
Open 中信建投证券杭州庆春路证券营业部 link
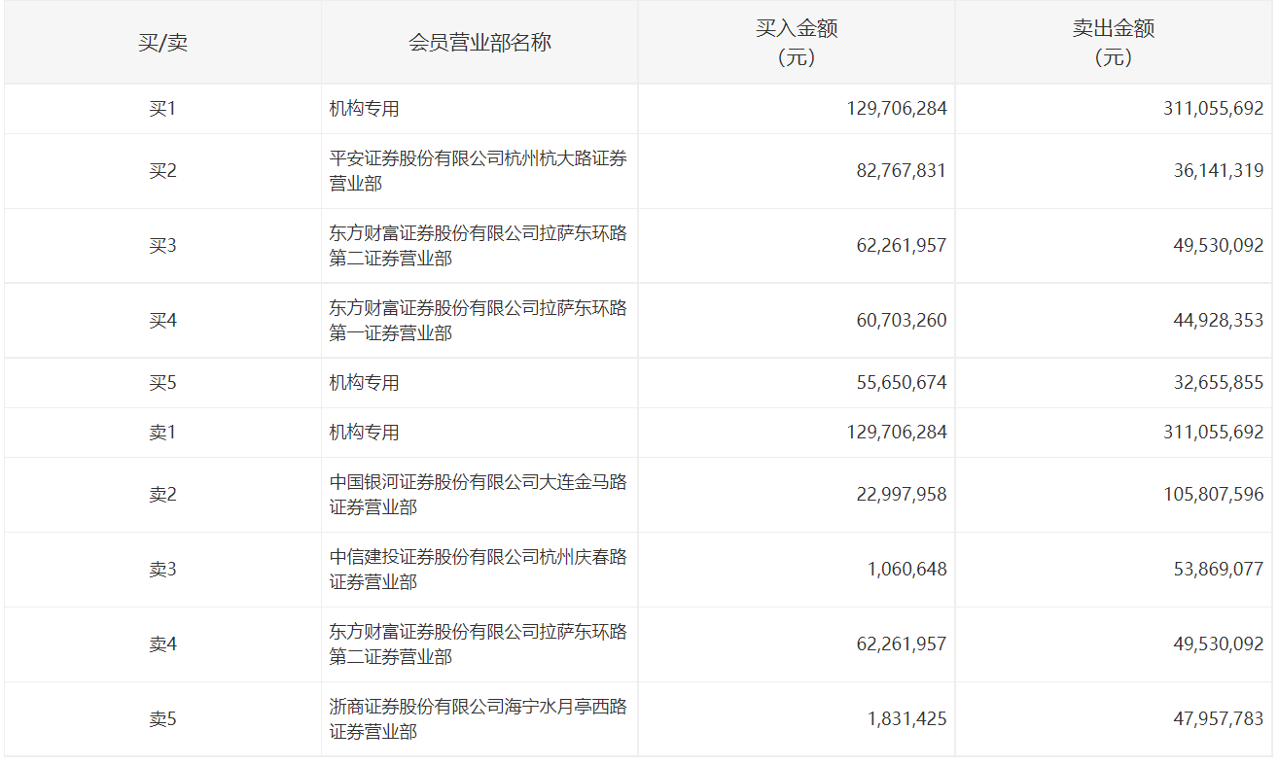[477, 570]
